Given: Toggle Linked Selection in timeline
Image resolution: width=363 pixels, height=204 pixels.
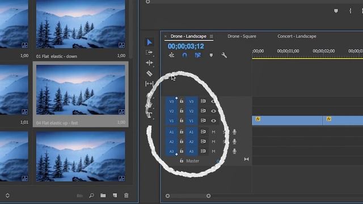Looking at the screenshot, I should point(198,55).
